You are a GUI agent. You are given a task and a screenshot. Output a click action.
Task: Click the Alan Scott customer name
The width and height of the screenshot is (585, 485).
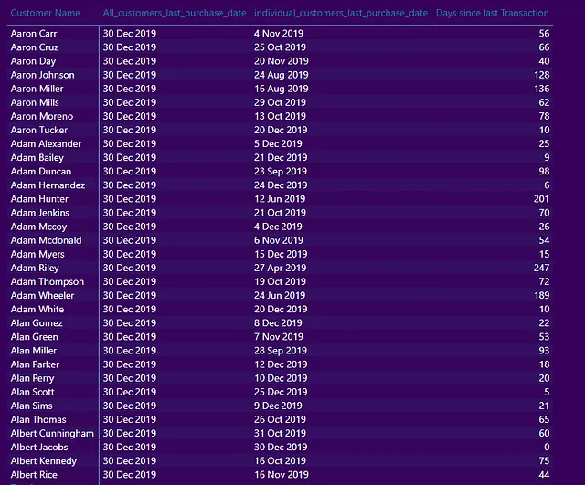[x=33, y=392]
